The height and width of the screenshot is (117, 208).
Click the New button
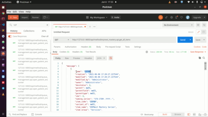[x=13, y=17]
